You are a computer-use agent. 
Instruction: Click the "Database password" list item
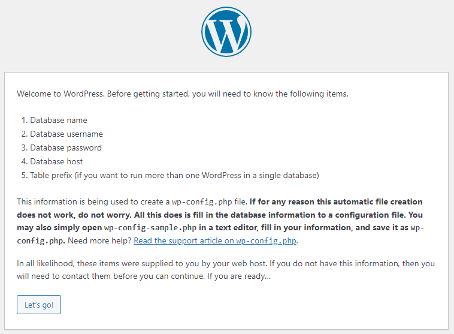click(x=66, y=148)
